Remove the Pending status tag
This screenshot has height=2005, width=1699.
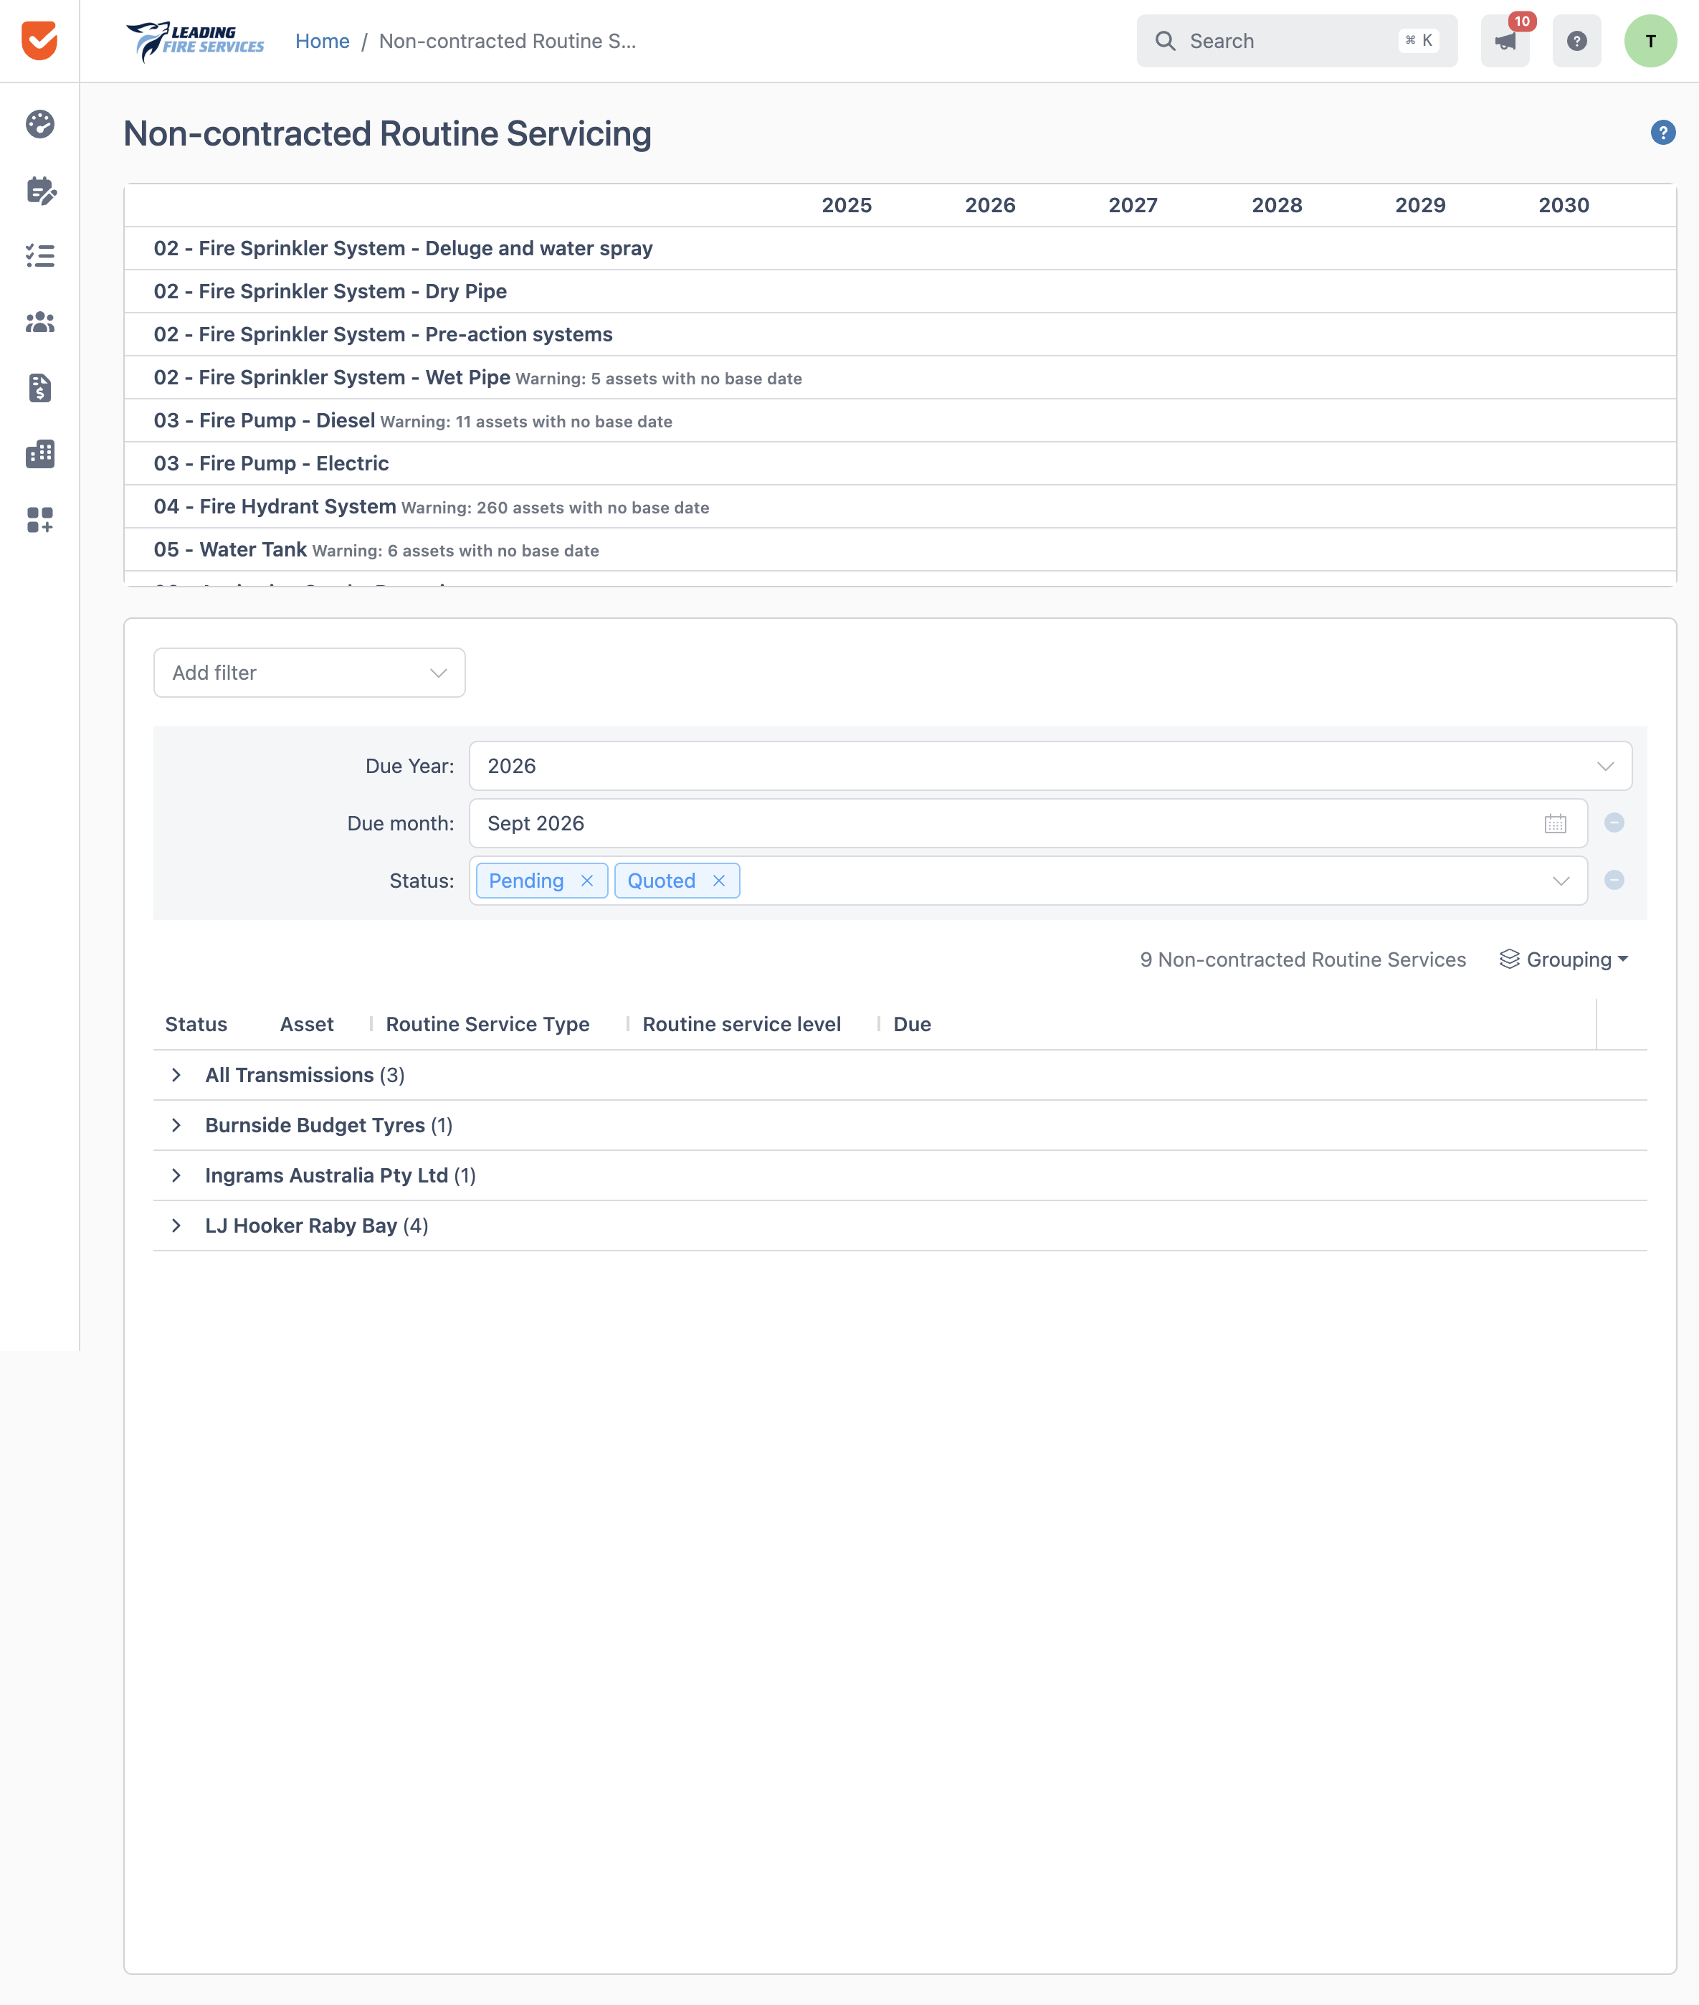pos(586,881)
